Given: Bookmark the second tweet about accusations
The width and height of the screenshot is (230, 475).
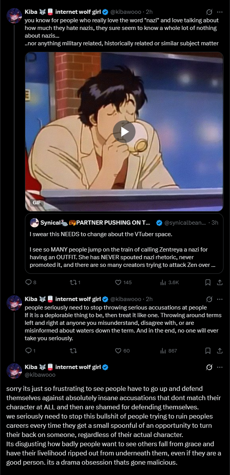Looking at the screenshot, I should pos(208,351).
